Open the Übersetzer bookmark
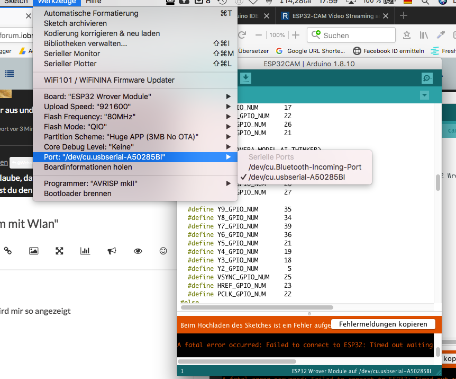Viewport: 456px width, 379px height. 253,51
